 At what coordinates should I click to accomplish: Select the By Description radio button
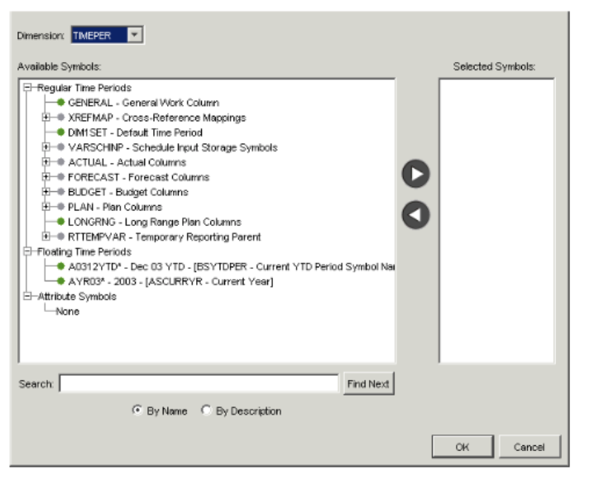[x=206, y=411]
